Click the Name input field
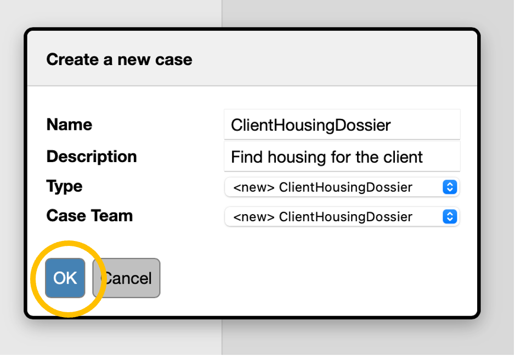This screenshot has width=515, height=356. click(342, 125)
